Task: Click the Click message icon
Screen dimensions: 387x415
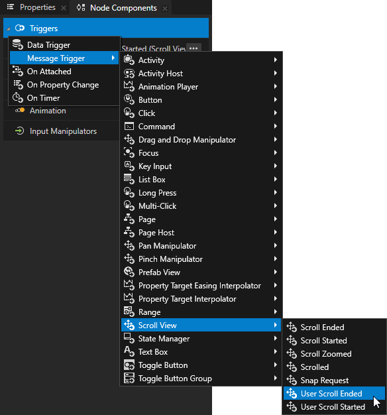Action: (x=129, y=113)
